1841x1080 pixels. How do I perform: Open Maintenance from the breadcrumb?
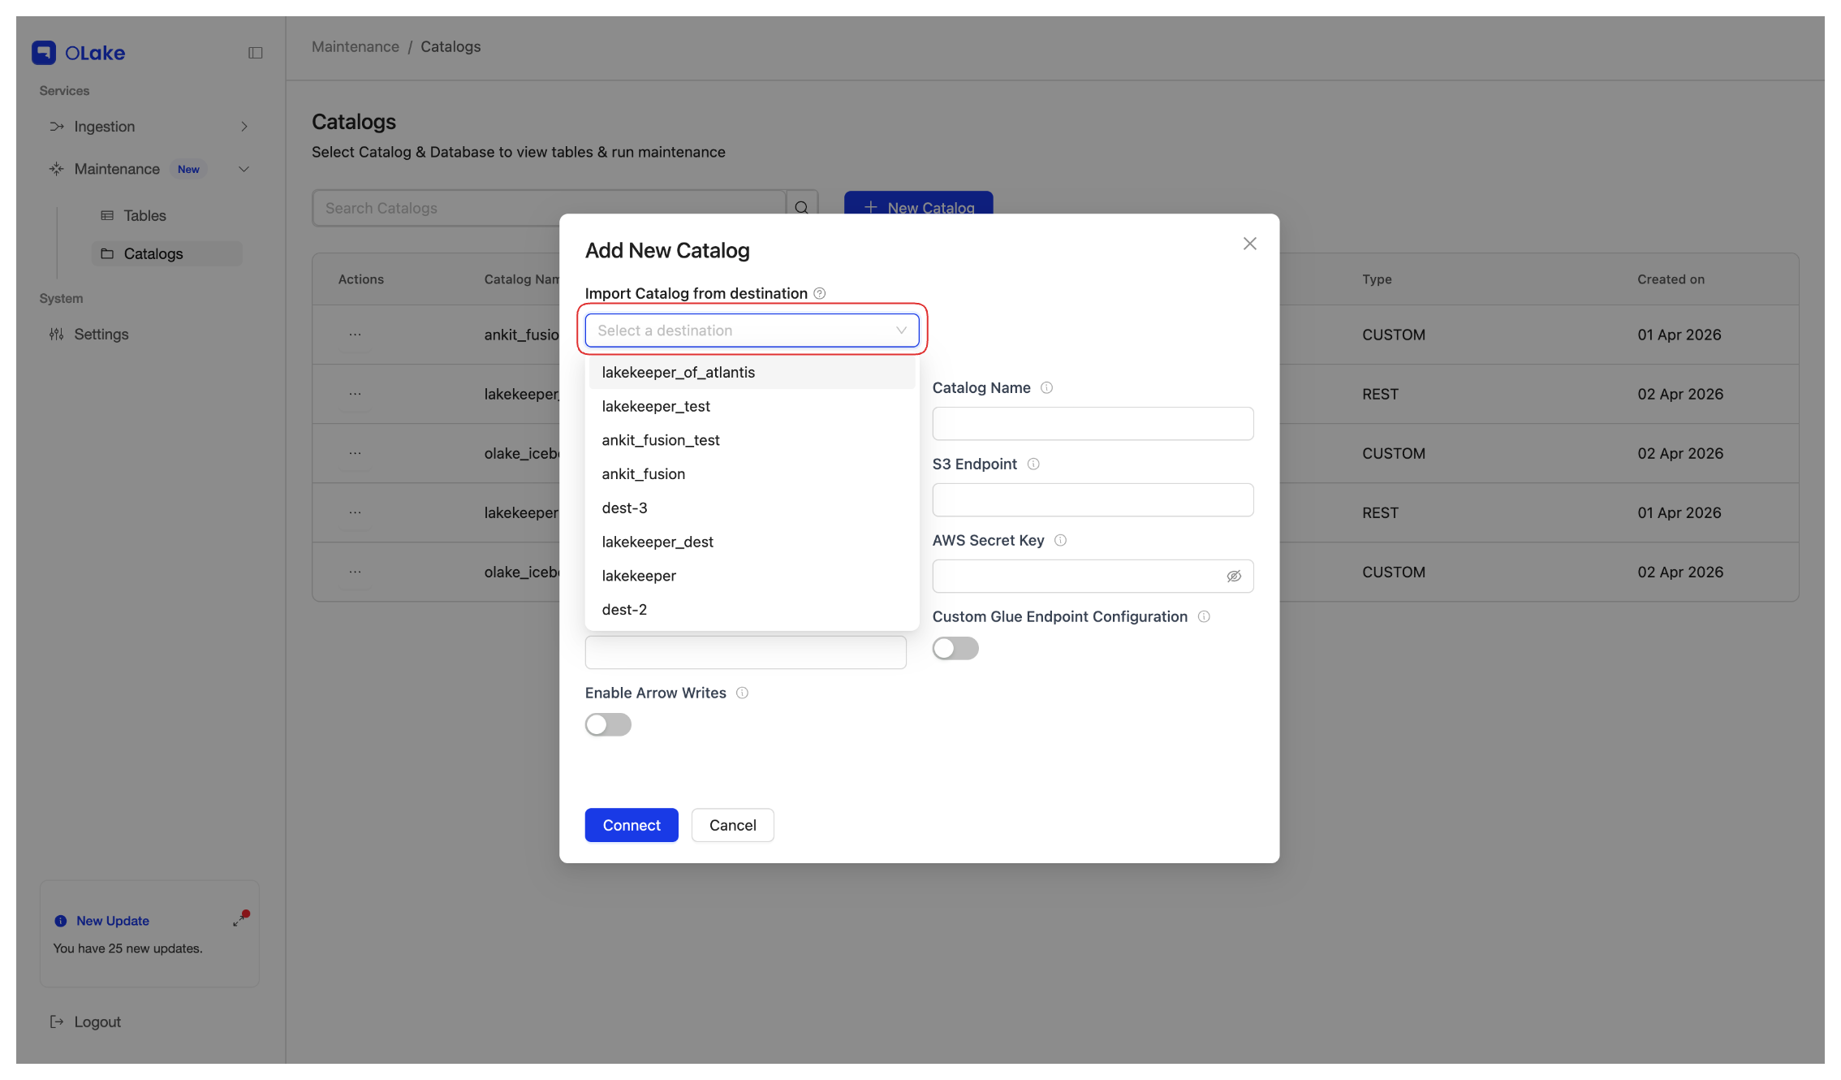[355, 46]
